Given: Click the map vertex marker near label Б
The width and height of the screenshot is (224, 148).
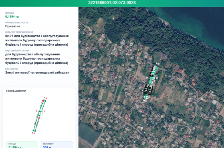Looking at the screenshot, I should [157, 68].
